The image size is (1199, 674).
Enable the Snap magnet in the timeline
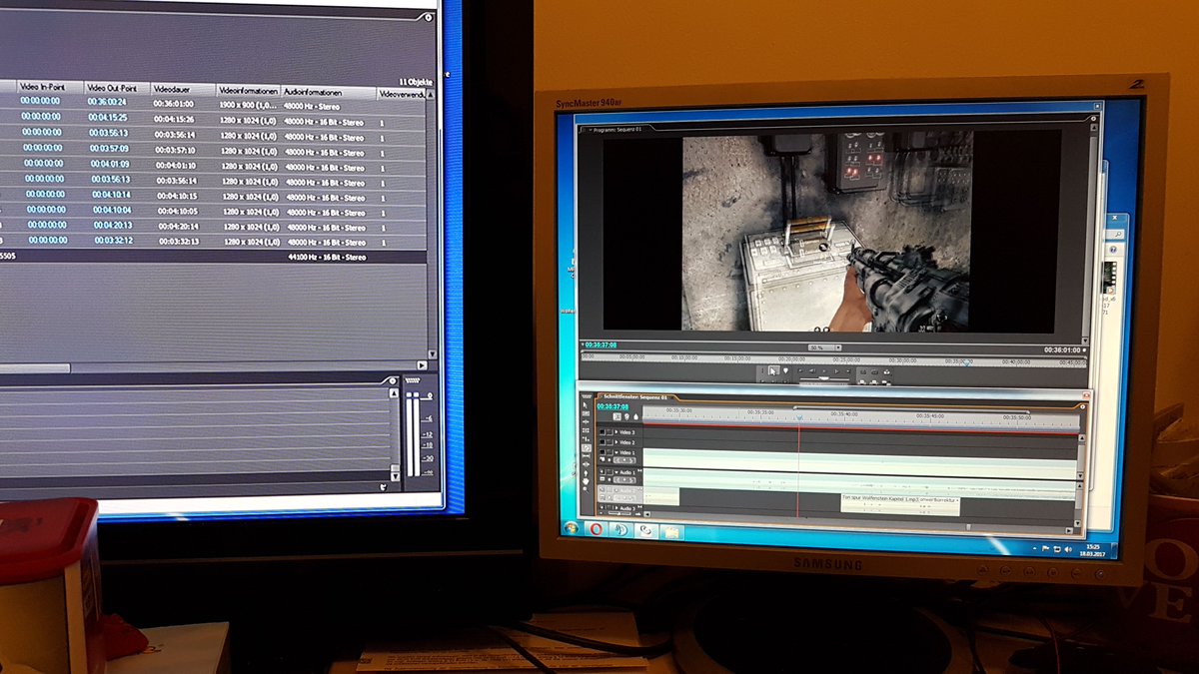click(x=616, y=415)
